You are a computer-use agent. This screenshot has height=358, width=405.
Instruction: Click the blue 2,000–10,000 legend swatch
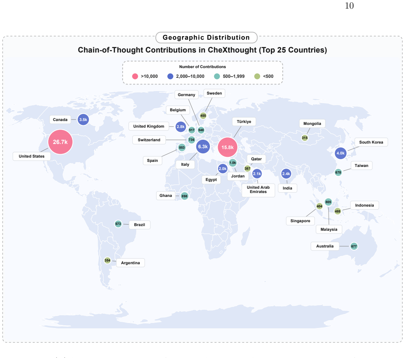tap(170, 76)
